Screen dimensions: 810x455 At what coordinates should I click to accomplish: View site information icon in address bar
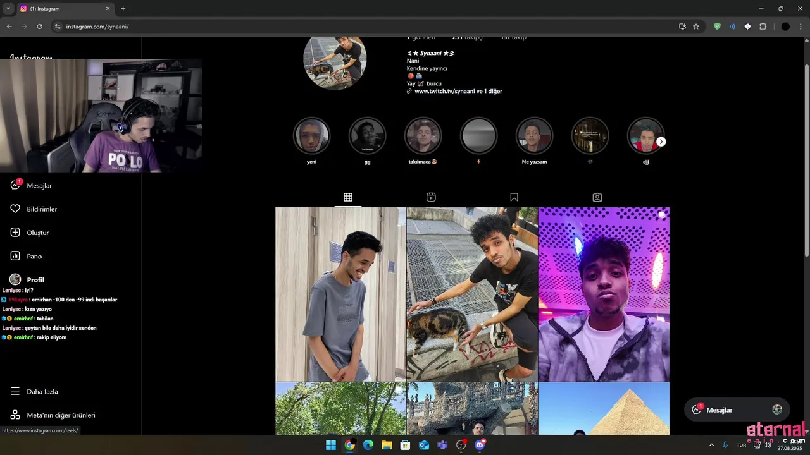click(58, 27)
